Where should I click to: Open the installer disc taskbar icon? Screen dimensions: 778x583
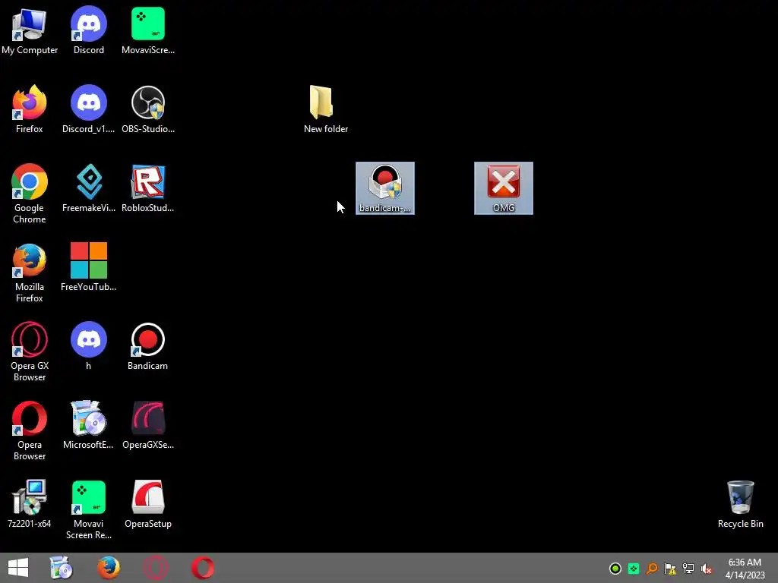pos(62,568)
